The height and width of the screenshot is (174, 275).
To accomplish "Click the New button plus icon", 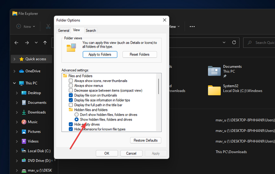I will (19, 26).
